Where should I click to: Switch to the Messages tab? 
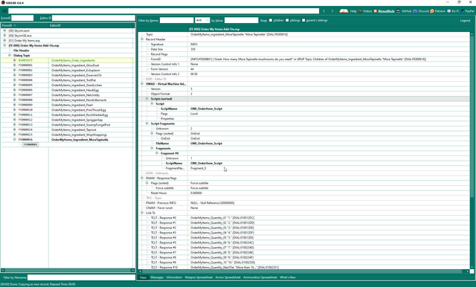point(157,277)
